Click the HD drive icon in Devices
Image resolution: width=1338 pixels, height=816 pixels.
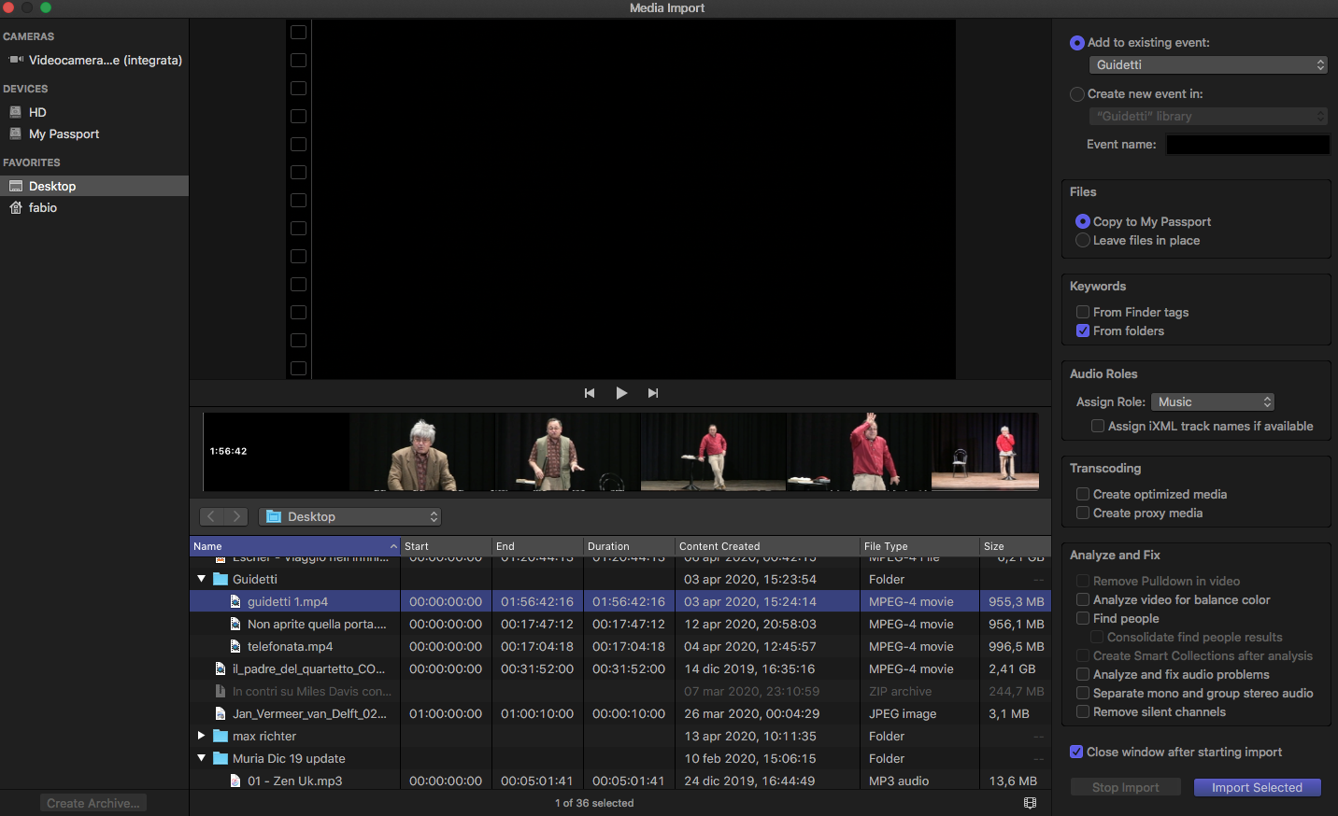[x=15, y=112]
